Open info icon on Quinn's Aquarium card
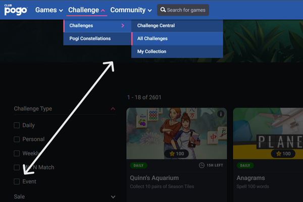 (x=221, y=114)
